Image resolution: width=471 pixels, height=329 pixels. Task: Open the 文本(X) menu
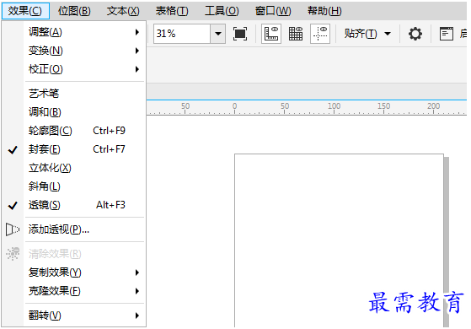coord(123,11)
